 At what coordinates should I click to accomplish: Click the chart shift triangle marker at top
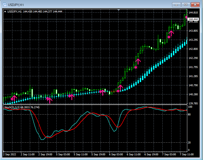click(x=119, y=10)
